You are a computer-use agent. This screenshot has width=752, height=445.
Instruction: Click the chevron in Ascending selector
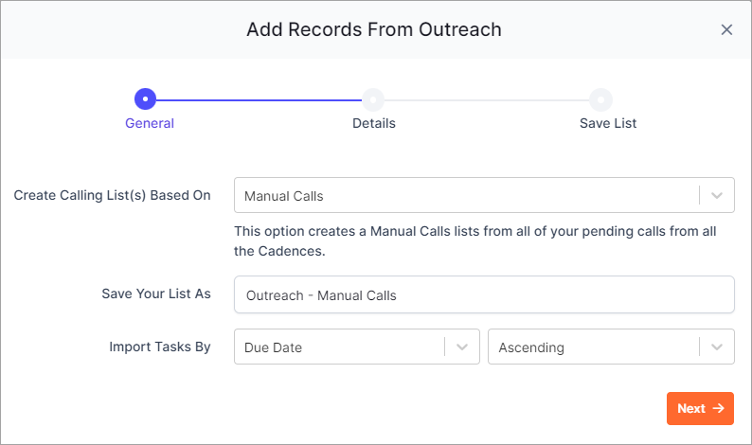click(717, 347)
